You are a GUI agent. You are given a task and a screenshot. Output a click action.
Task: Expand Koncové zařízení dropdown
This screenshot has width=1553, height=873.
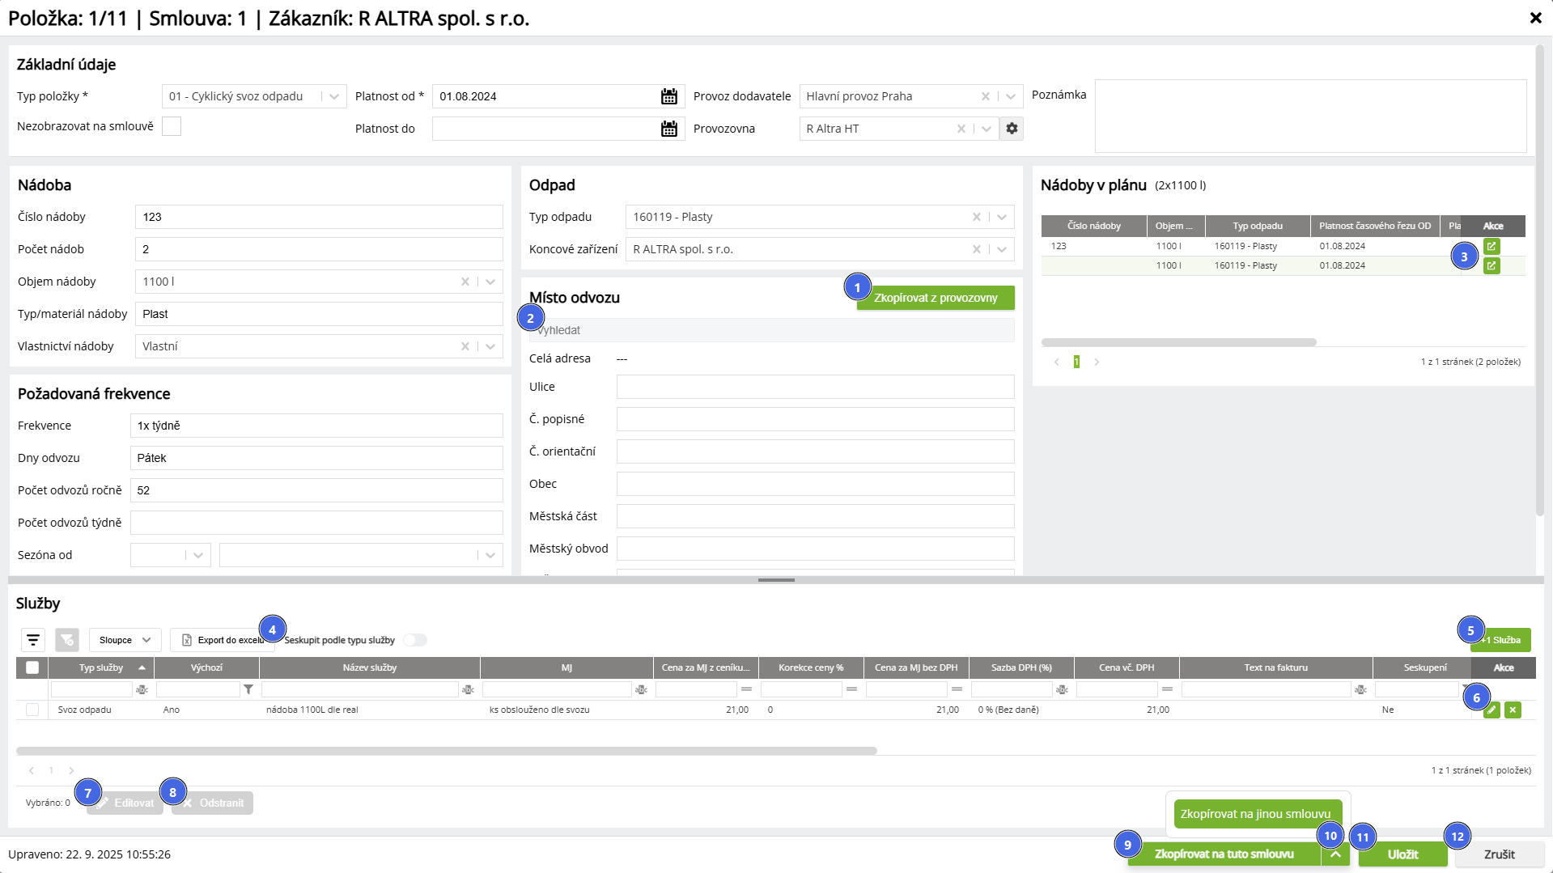(1001, 249)
